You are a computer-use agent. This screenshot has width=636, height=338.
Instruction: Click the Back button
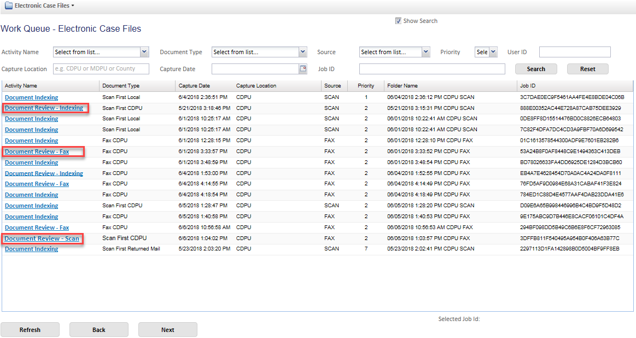tap(98, 330)
